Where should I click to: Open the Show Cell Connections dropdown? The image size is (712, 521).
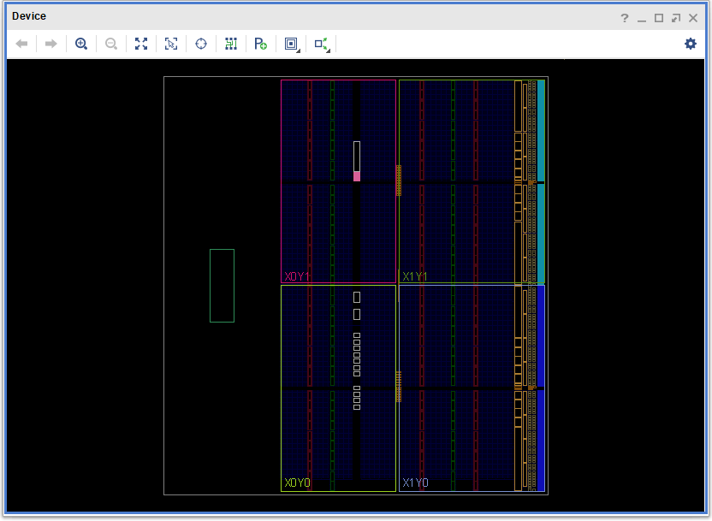coord(322,44)
